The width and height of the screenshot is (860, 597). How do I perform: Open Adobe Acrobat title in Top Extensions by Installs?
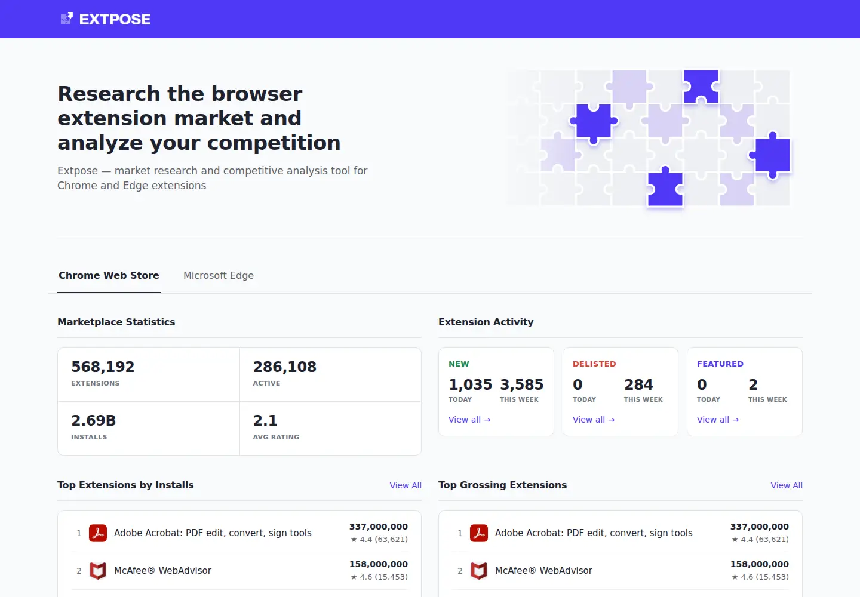(x=213, y=533)
